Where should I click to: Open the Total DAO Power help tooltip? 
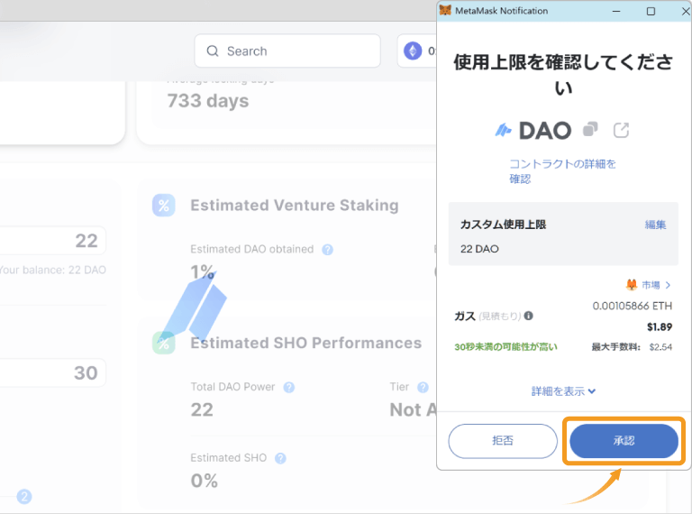pos(289,387)
